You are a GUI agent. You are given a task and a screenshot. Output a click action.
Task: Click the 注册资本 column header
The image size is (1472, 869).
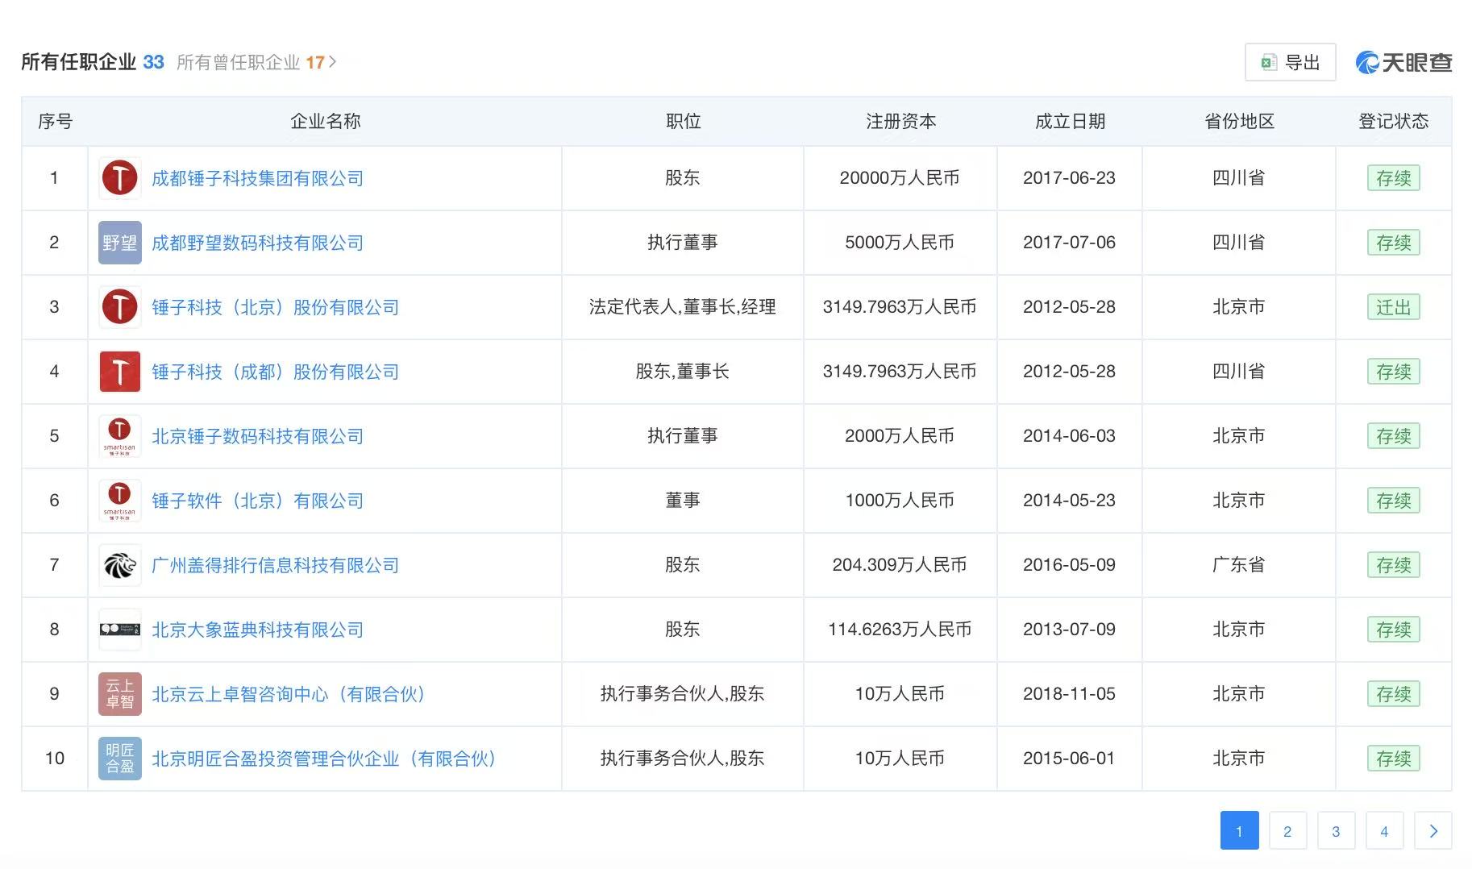(x=900, y=122)
